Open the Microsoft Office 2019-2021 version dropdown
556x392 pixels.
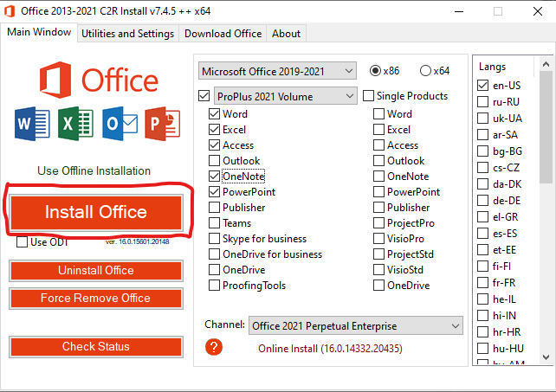tap(277, 71)
